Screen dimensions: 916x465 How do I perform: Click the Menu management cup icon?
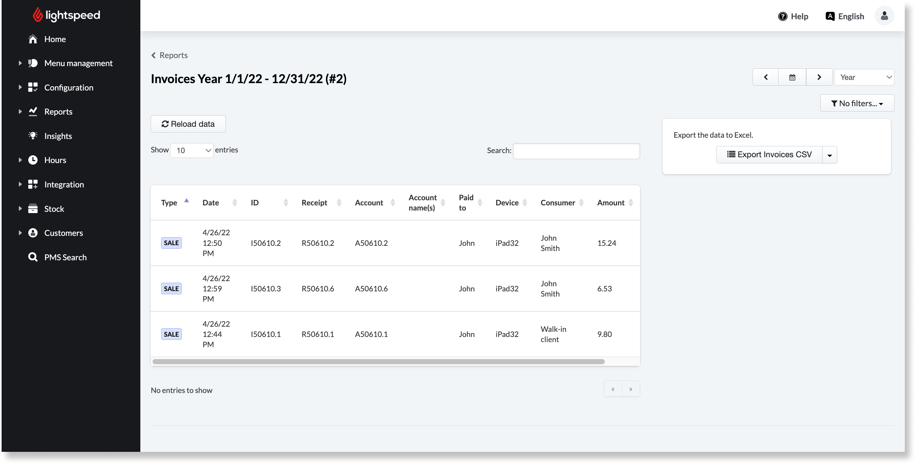[33, 63]
